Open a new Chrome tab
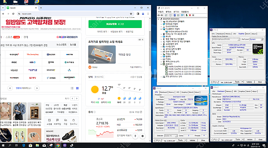This screenshot has width=268, height=148. click(41, 8)
